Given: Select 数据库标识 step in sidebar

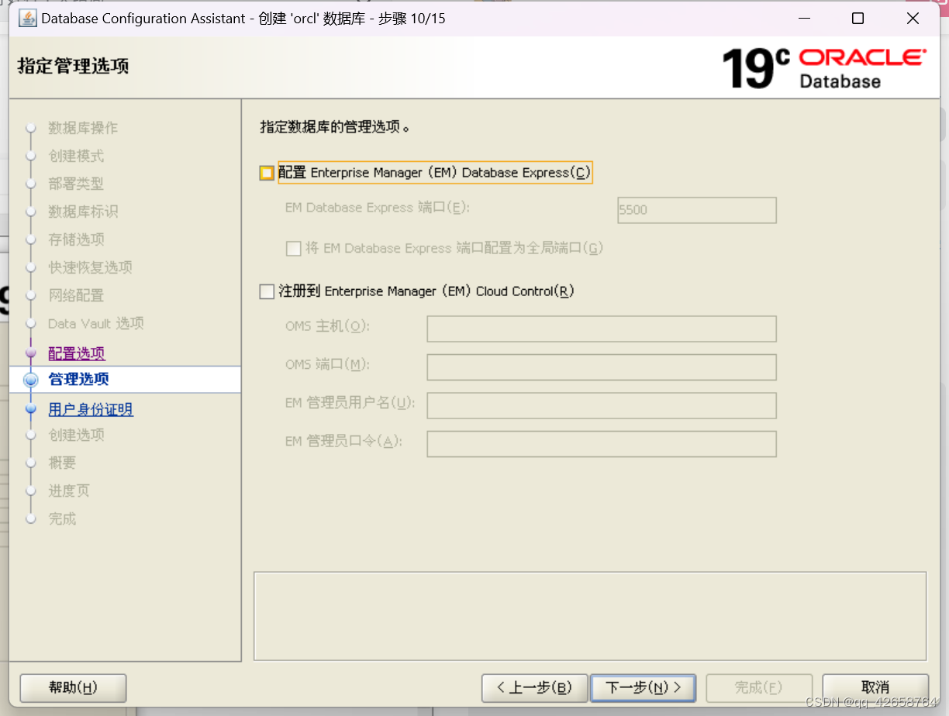Looking at the screenshot, I should click(83, 212).
